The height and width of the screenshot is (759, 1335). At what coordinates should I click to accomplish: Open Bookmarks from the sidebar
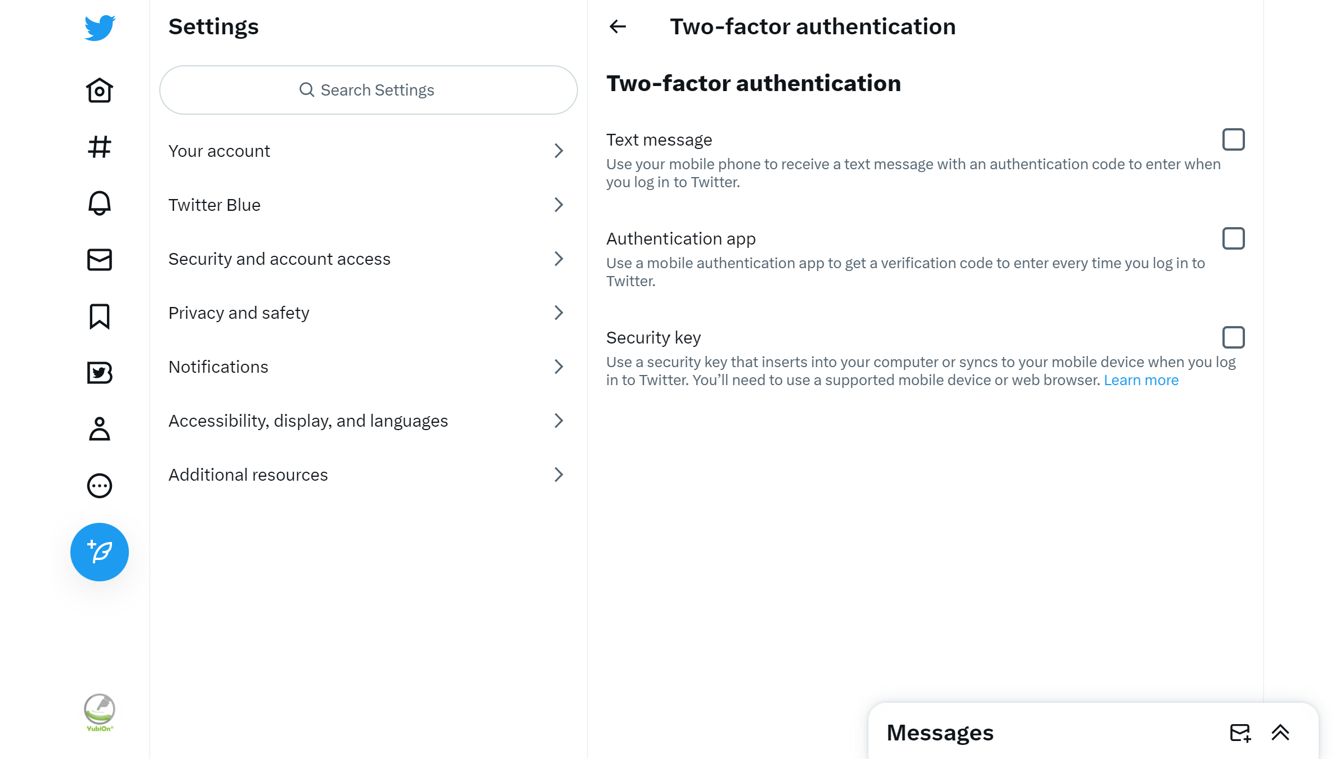pyautogui.click(x=100, y=317)
